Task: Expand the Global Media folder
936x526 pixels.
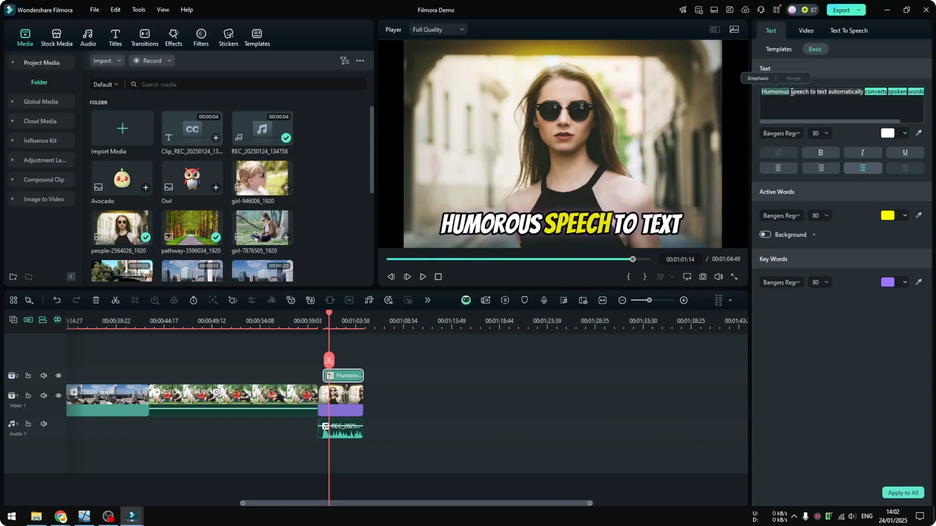Action: point(13,102)
